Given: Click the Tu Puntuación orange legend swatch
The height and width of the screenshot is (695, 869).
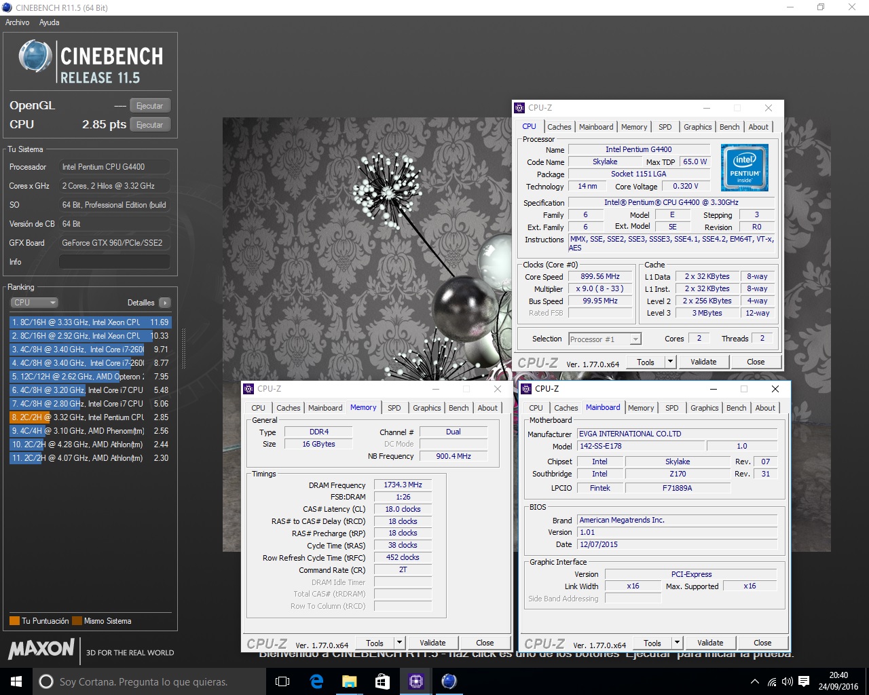Looking at the screenshot, I should [14, 621].
